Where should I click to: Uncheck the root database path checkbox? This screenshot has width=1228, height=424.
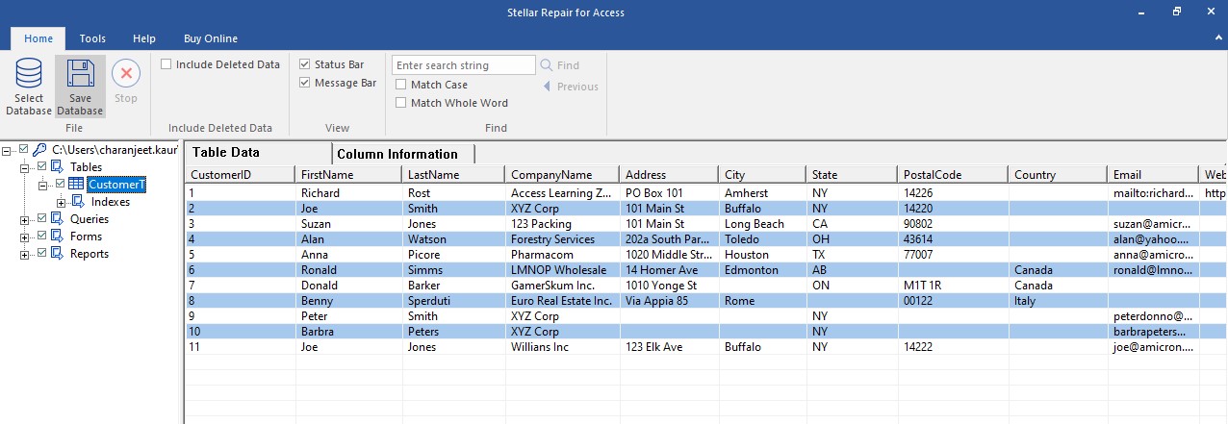(24, 149)
